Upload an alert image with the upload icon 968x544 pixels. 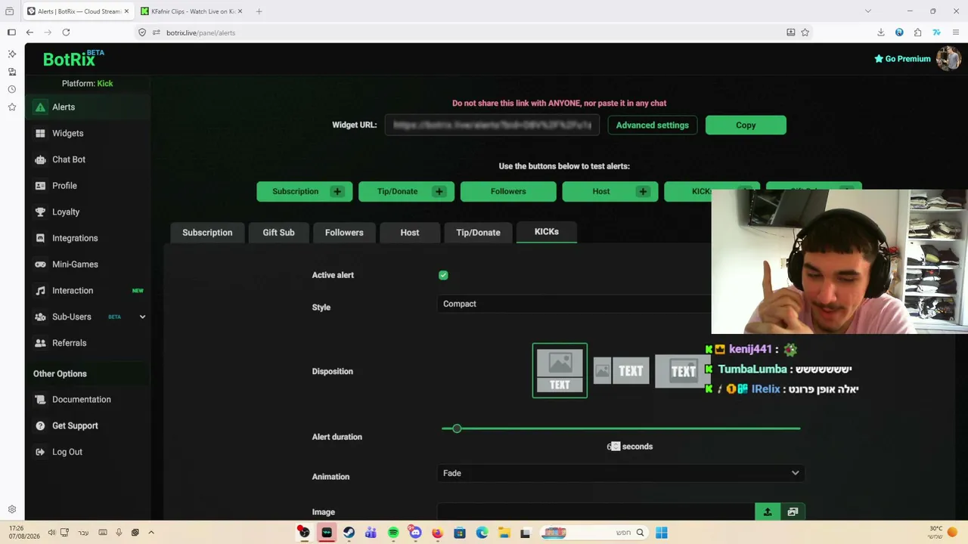767,512
